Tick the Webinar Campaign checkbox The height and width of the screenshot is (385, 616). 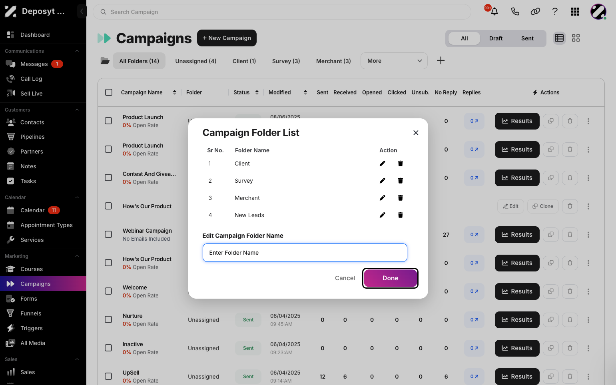click(108, 234)
